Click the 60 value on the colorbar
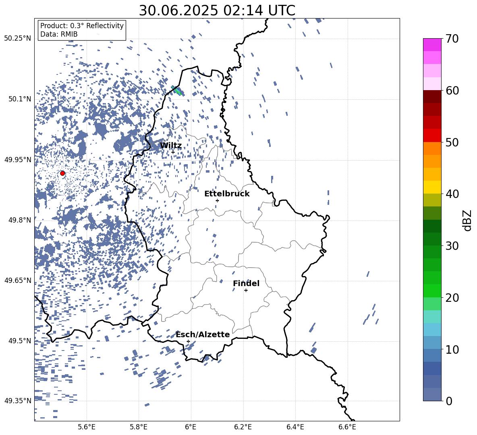The image size is (477, 435). 452,91
